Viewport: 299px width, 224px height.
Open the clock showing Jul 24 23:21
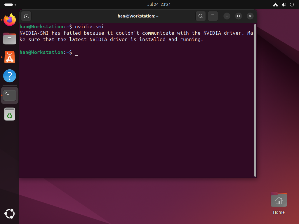(159, 4)
